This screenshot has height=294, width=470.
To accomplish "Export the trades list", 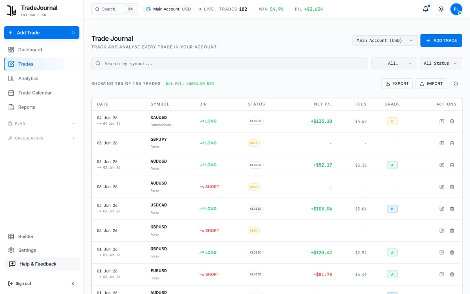I will click(397, 83).
